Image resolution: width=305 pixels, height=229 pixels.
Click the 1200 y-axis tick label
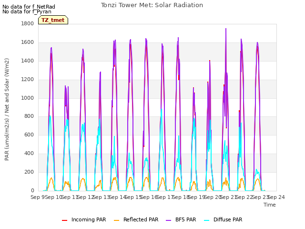28,80
